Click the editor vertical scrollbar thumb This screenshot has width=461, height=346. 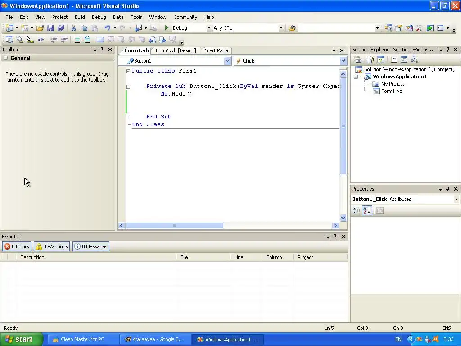point(343,127)
